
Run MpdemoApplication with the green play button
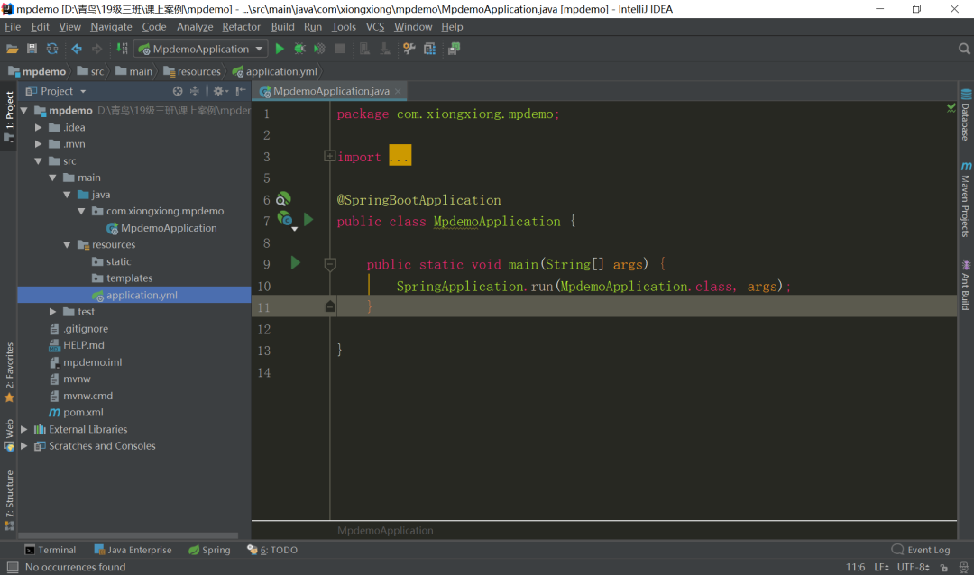coord(280,49)
